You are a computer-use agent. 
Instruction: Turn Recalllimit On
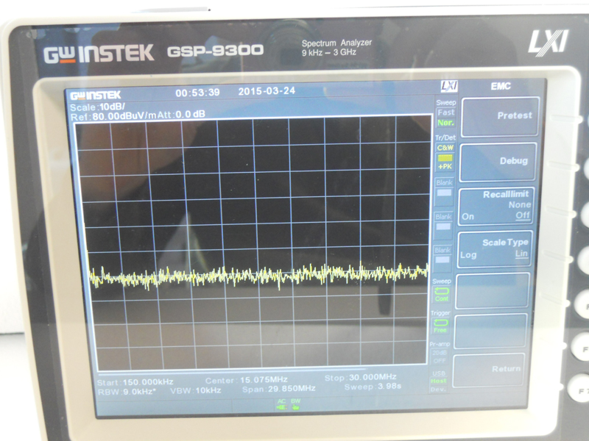click(x=468, y=217)
